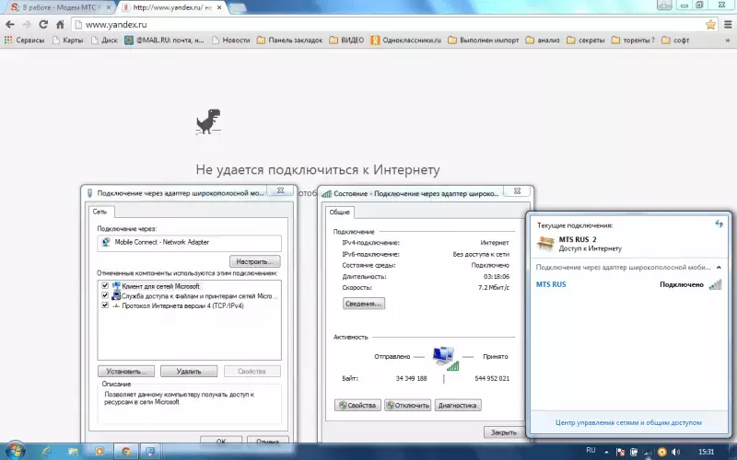
Task: Click the 15:31 taskbar clock
Action: pos(706,452)
